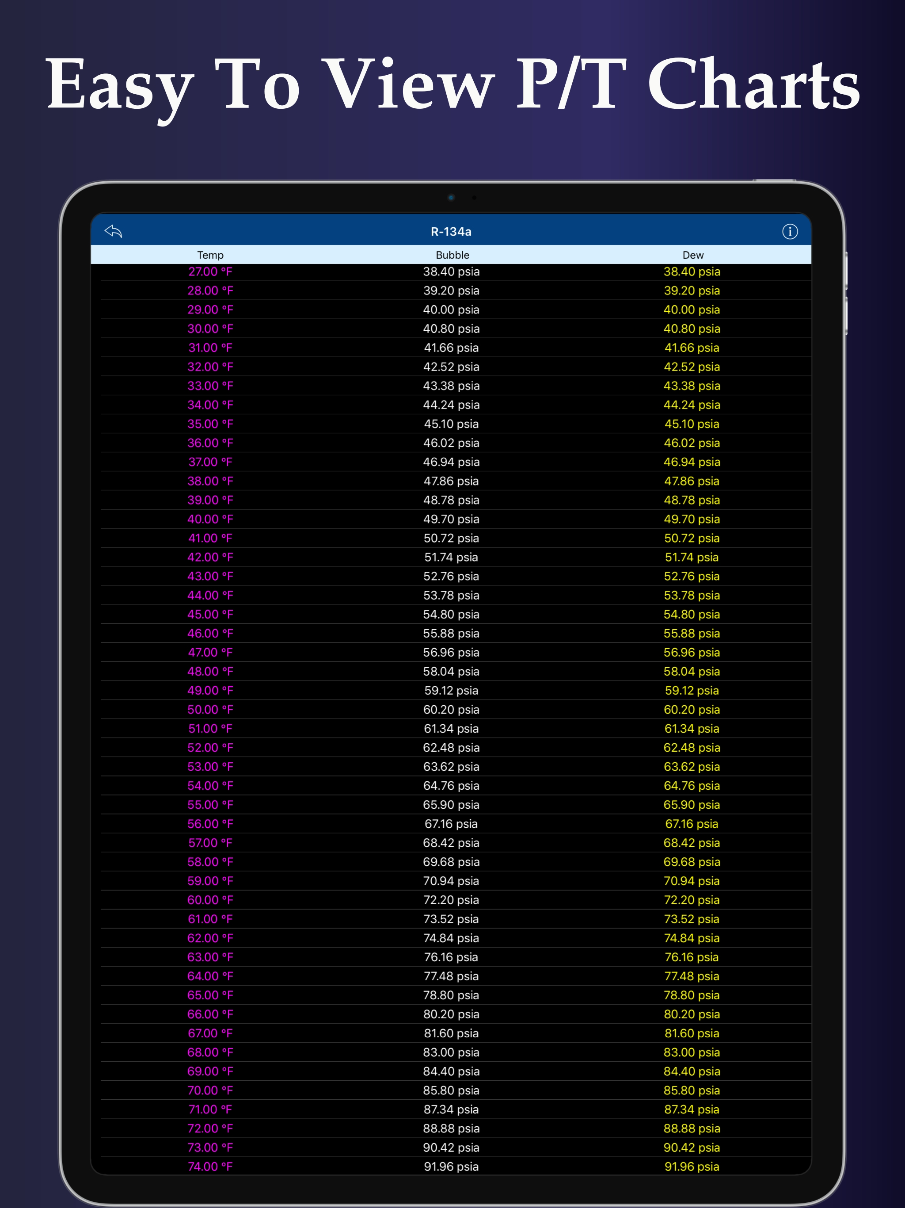Click the Bubble value 50.72 psia
The height and width of the screenshot is (1208, 905).
coord(452,539)
